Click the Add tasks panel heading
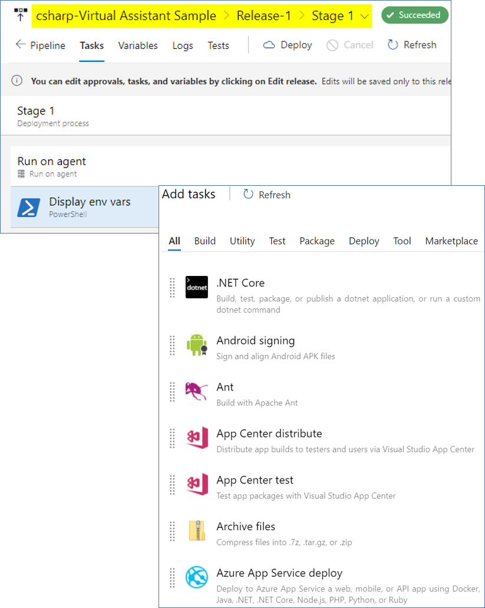The image size is (485, 608). [x=189, y=194]
